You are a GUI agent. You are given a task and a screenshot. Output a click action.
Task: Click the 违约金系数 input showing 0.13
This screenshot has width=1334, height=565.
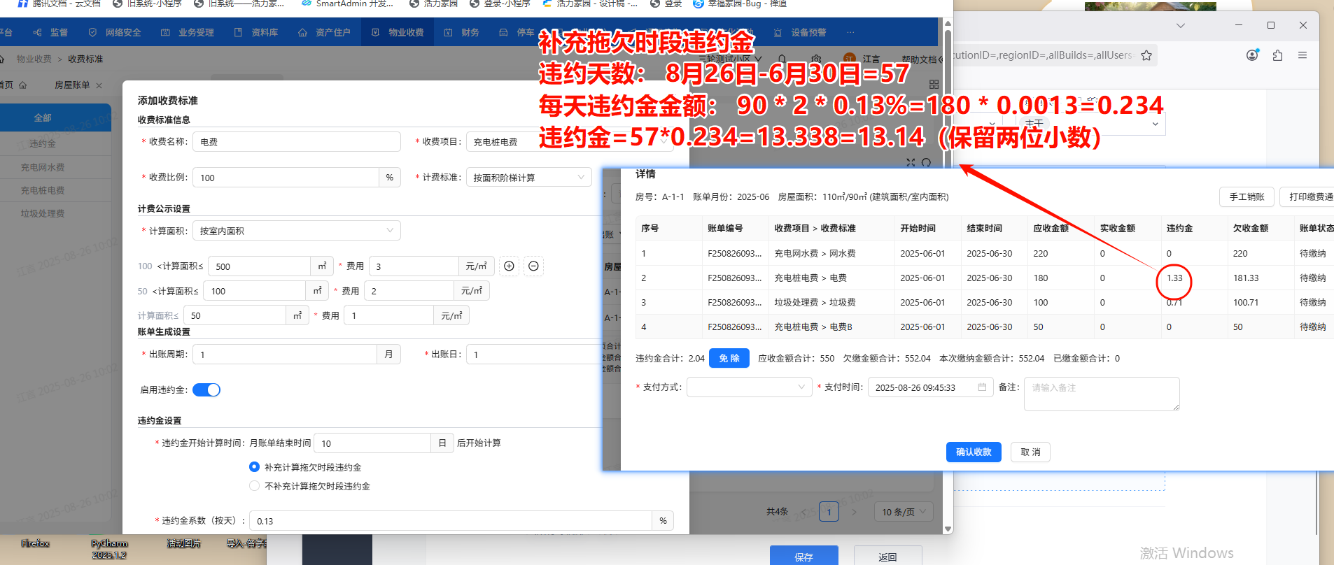click(x=451, y=520)
